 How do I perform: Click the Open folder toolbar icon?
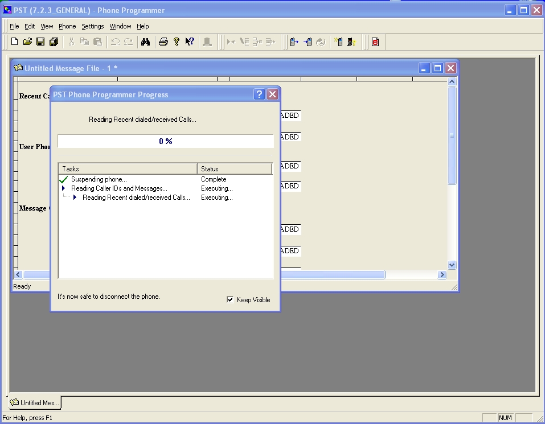(x=27, y=42)
